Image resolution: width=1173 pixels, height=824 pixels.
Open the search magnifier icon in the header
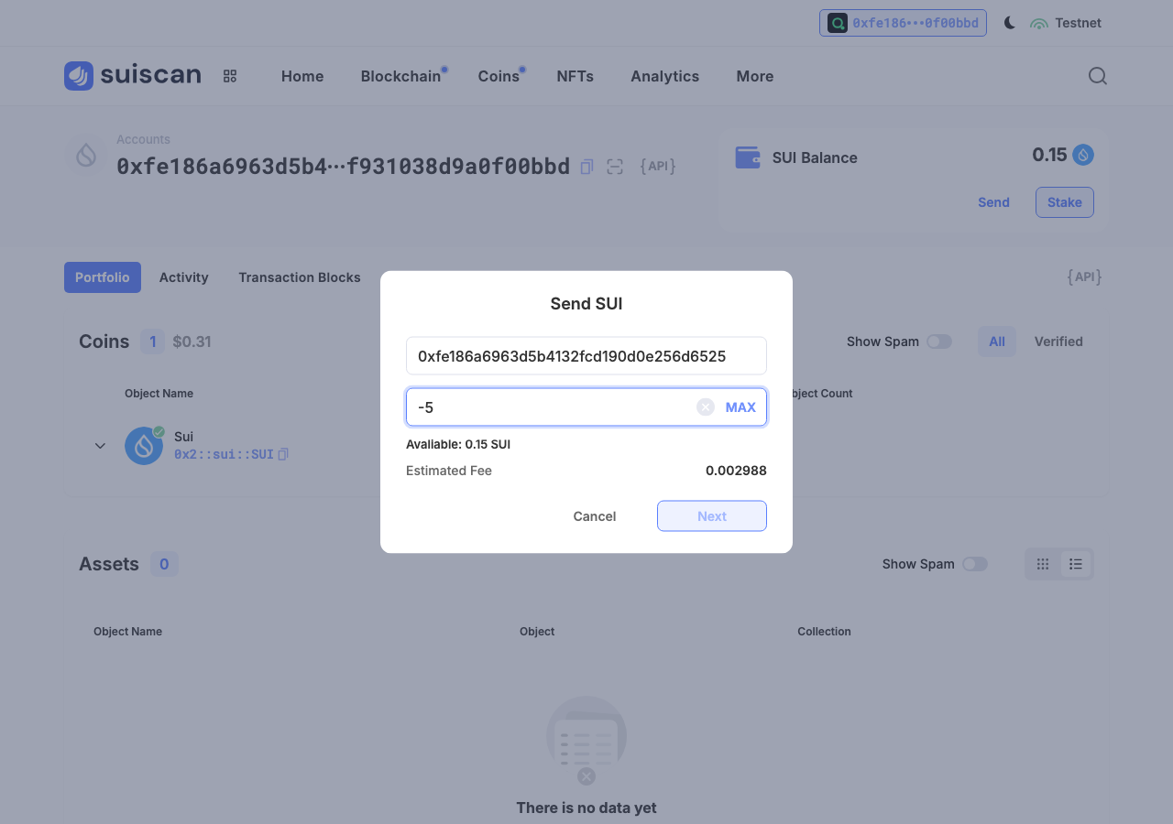1098,76
